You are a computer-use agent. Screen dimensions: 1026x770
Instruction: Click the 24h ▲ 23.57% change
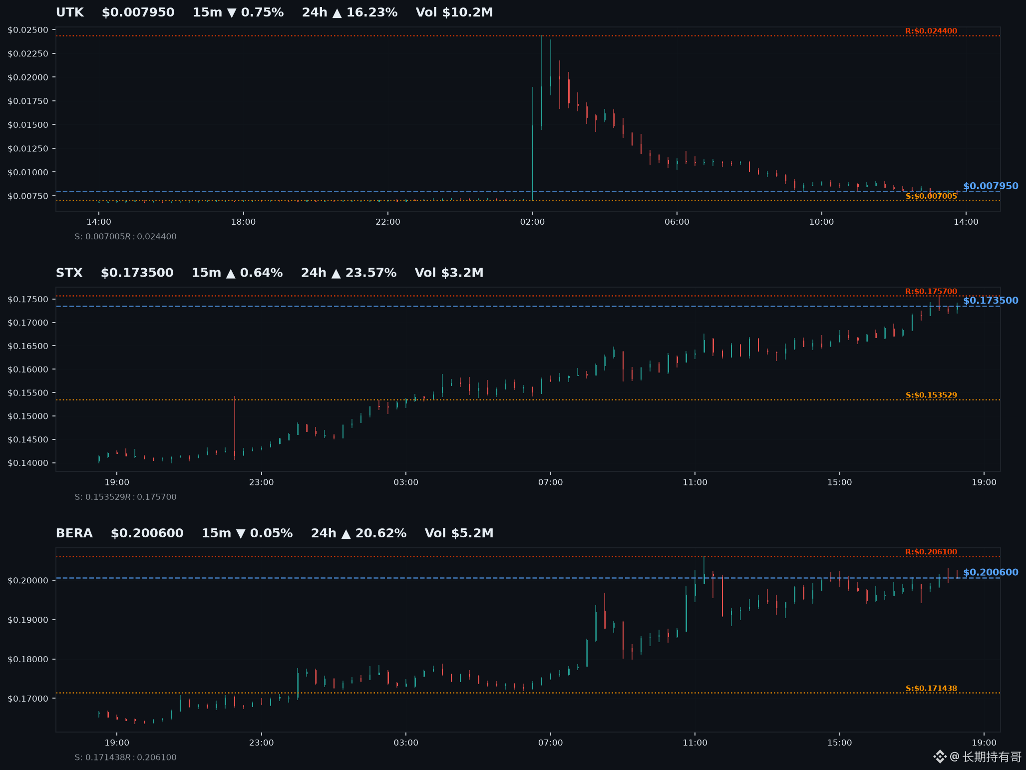pos(348,273)
